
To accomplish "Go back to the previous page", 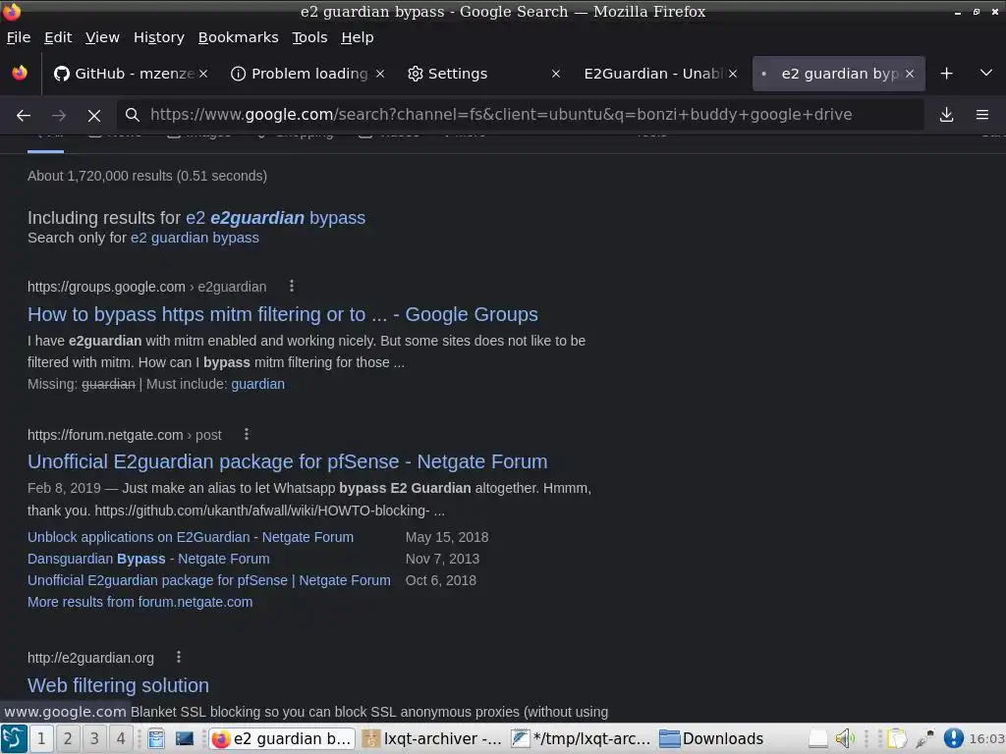I will (24, 116).
